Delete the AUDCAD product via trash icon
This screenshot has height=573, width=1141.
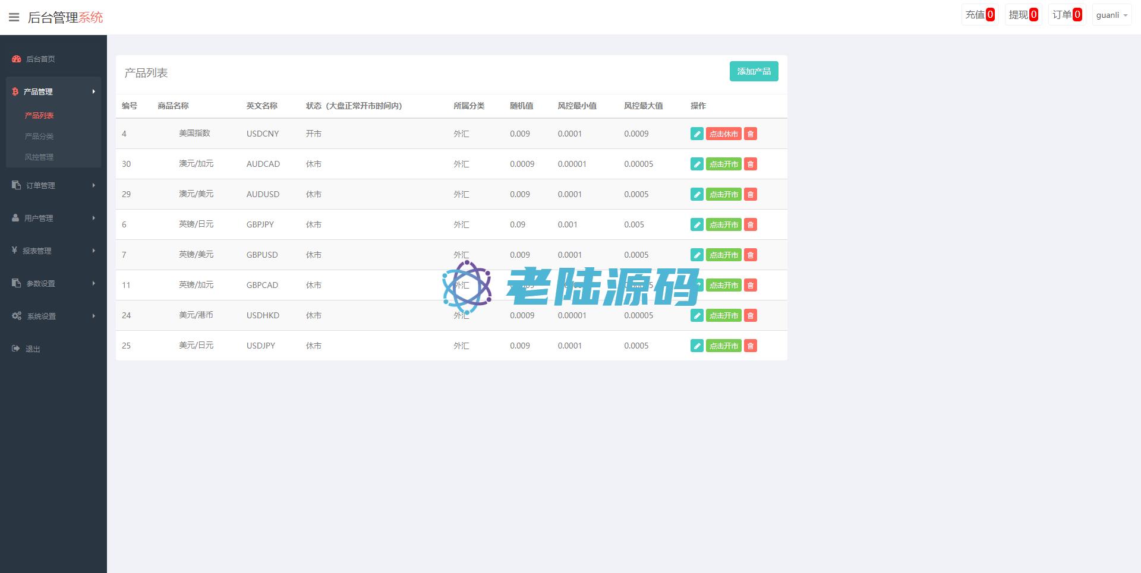pos(751,164)
